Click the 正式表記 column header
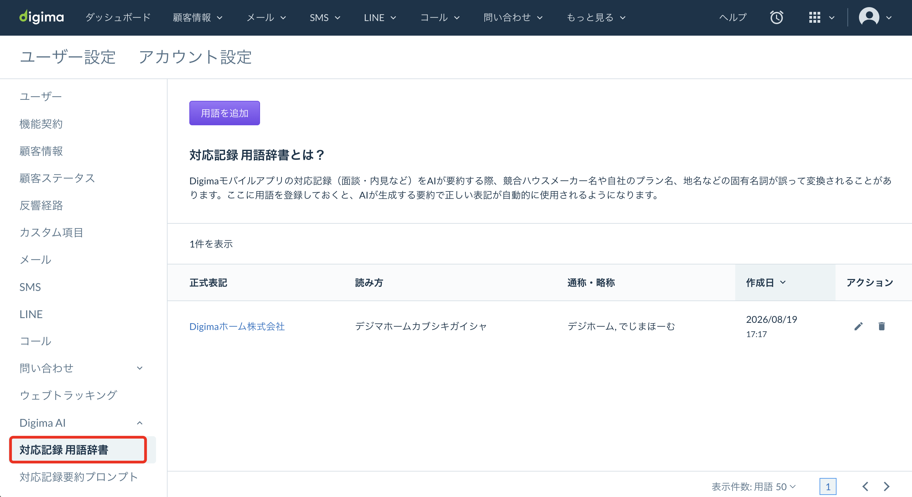The height and width of the screenshot is (497, 912). point(208,282)
